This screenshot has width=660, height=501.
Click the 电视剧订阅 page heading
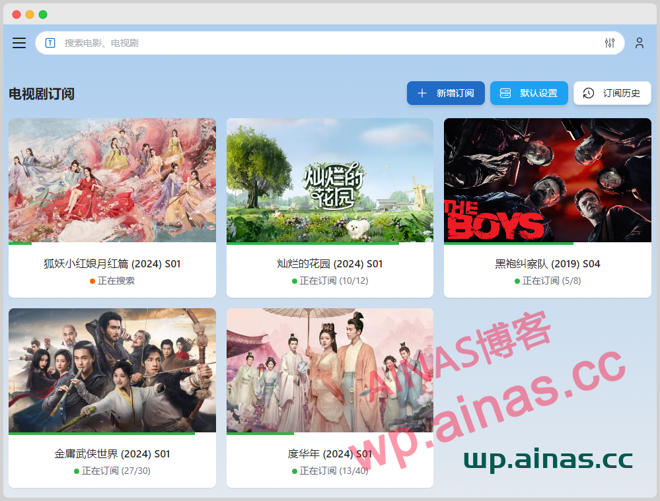(42, 93)
